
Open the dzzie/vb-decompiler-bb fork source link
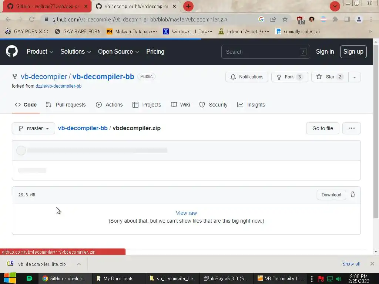[x=58, y=86]
